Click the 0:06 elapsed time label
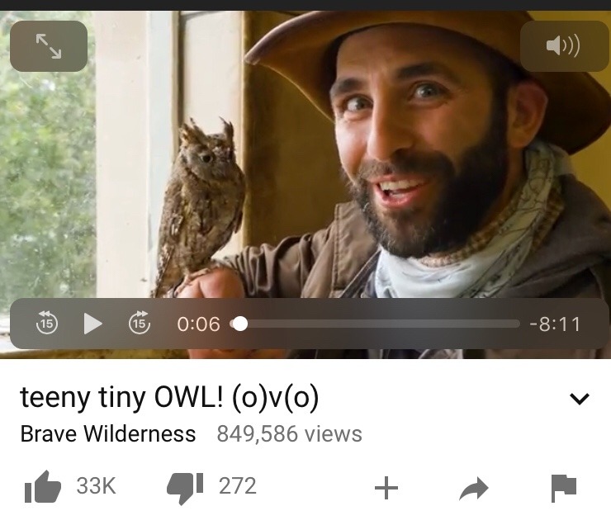 (x=198, y=324)
